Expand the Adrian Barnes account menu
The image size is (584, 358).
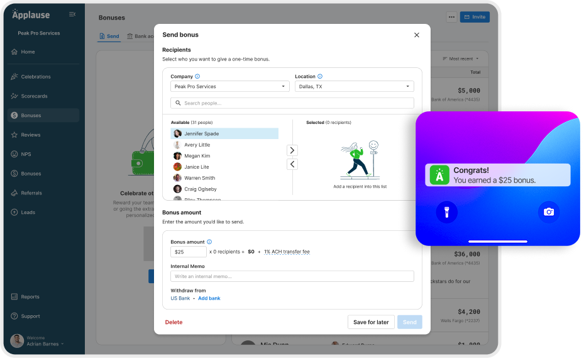point(45,344)
